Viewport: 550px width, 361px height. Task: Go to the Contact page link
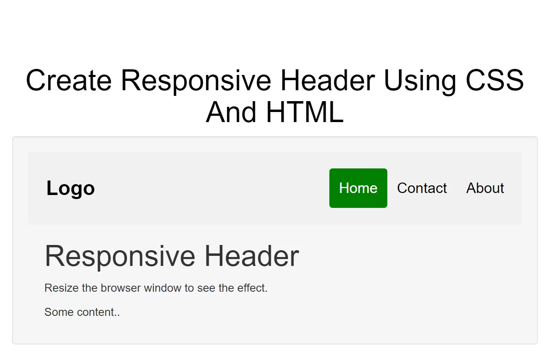[422, 188]
